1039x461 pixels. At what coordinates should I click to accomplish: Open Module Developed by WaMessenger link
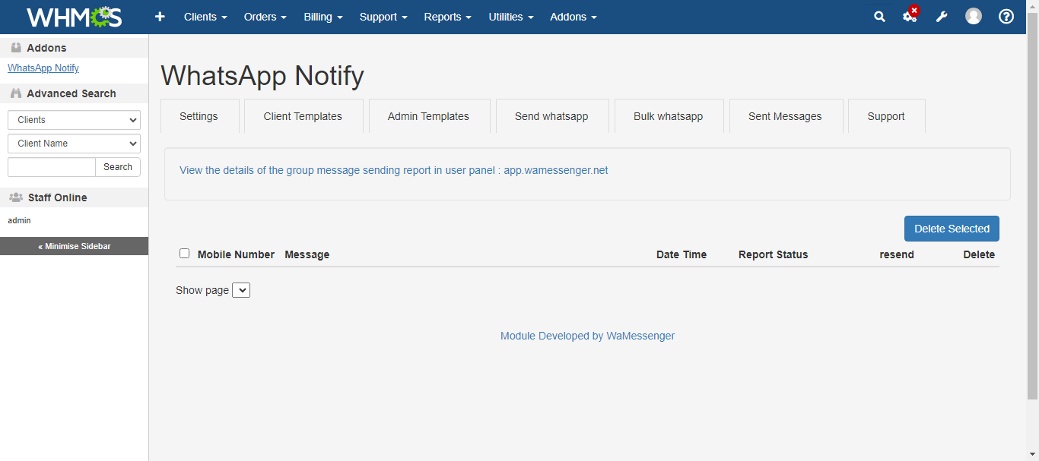(x=587, y=336)
